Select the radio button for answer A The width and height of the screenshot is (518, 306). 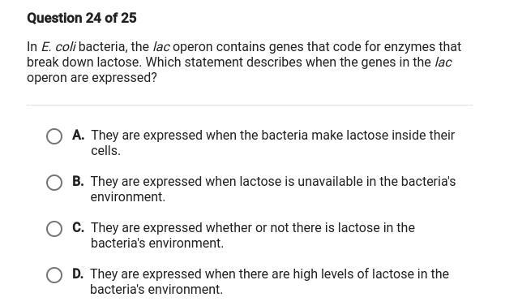(x=54, y=136)
